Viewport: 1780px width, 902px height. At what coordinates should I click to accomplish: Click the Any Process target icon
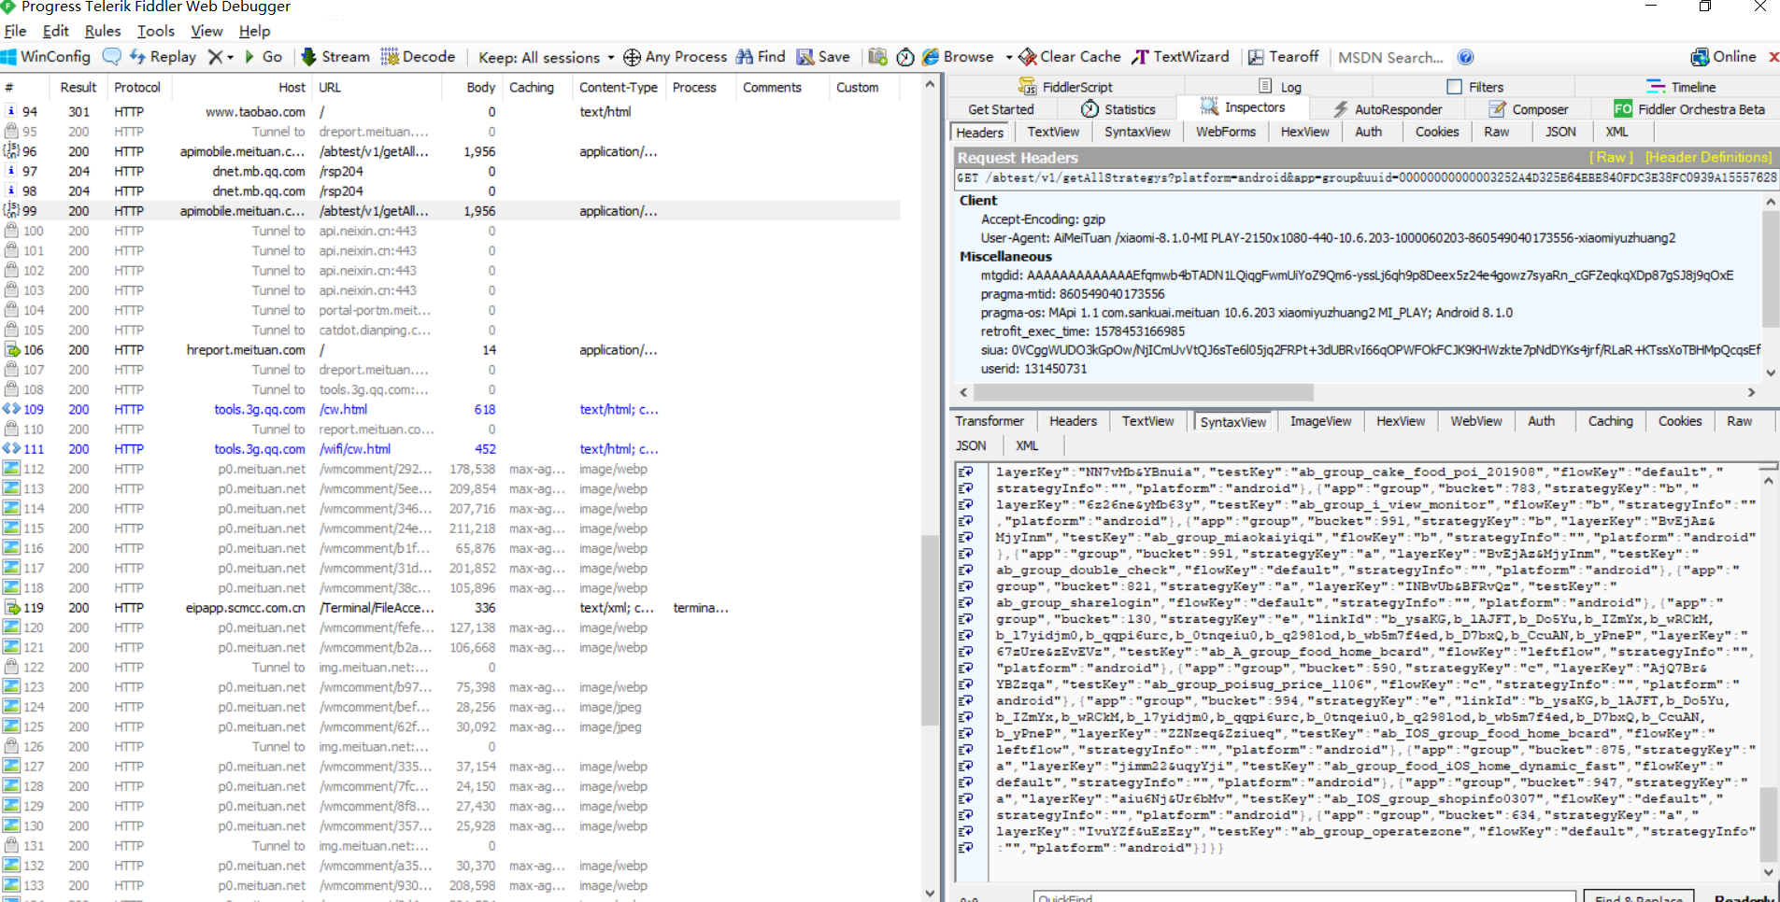coord(633,58)
